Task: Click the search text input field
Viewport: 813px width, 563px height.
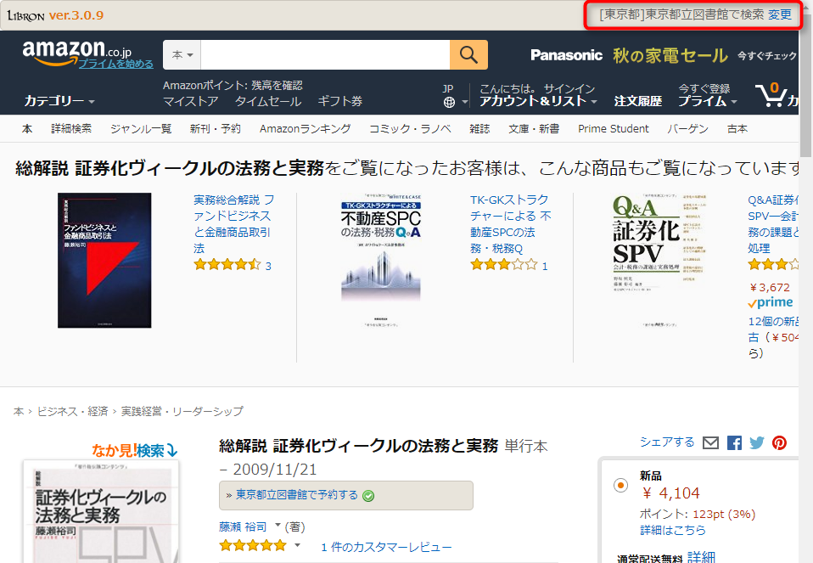Action: [325, 54]
